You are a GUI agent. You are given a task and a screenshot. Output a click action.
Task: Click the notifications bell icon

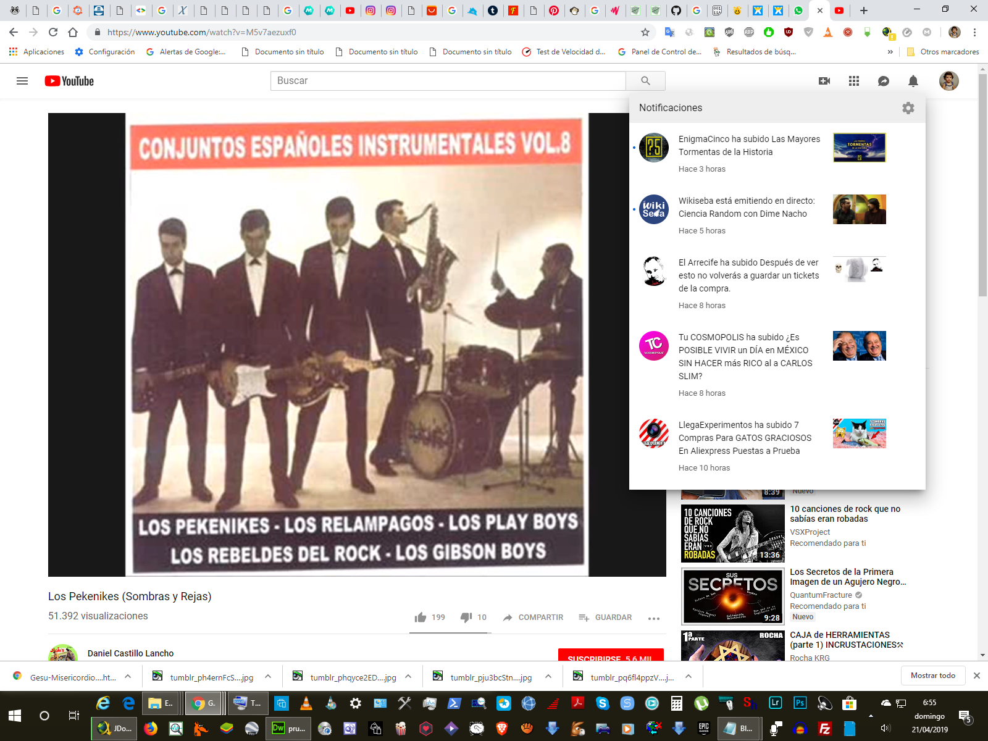(913, 81)
